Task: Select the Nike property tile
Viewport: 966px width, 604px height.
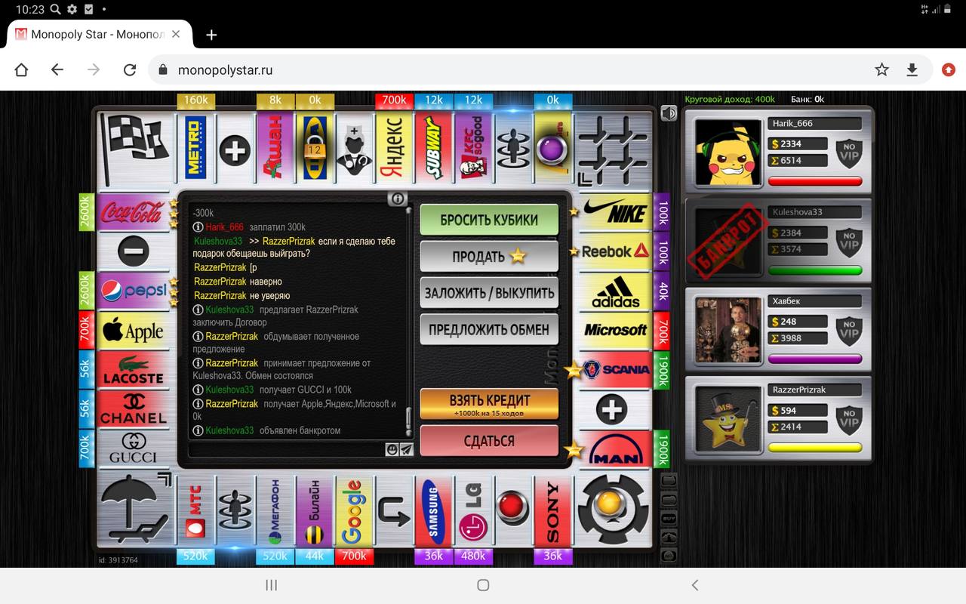Action: (616, 212)
